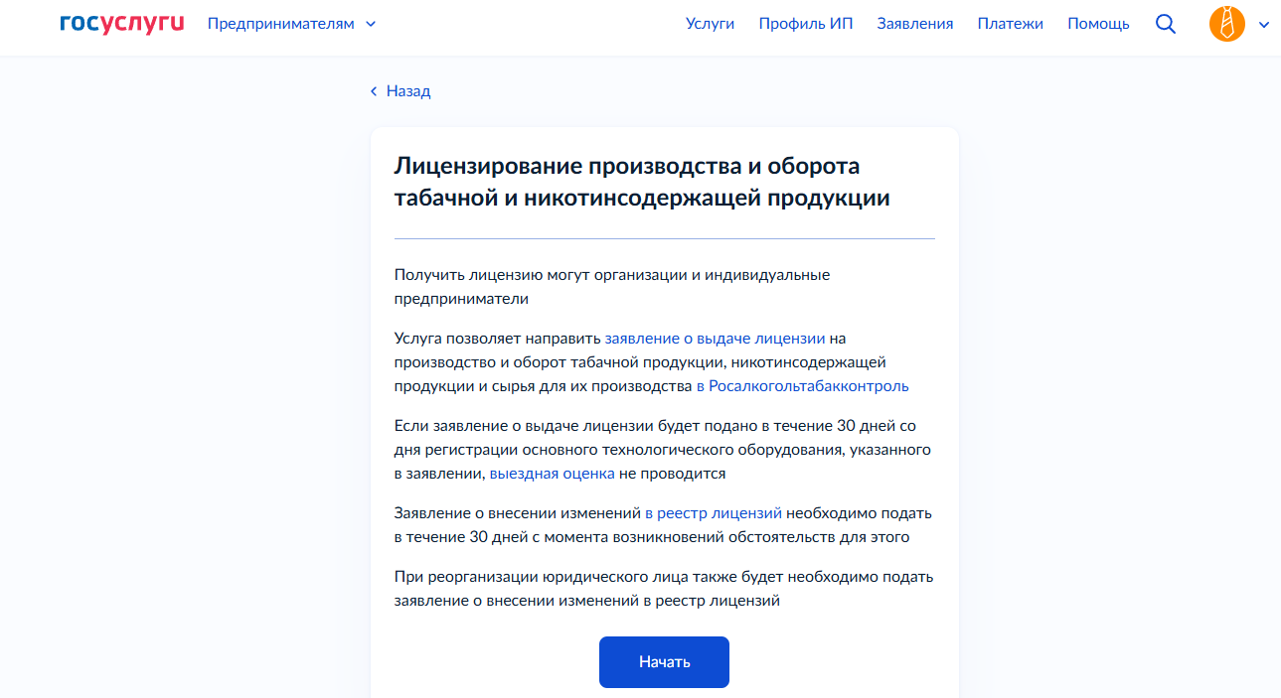Viewport: 1281px width, 698px height.
Task: Expand the Предпринимателям dropdown chevron
Action: 369,24
